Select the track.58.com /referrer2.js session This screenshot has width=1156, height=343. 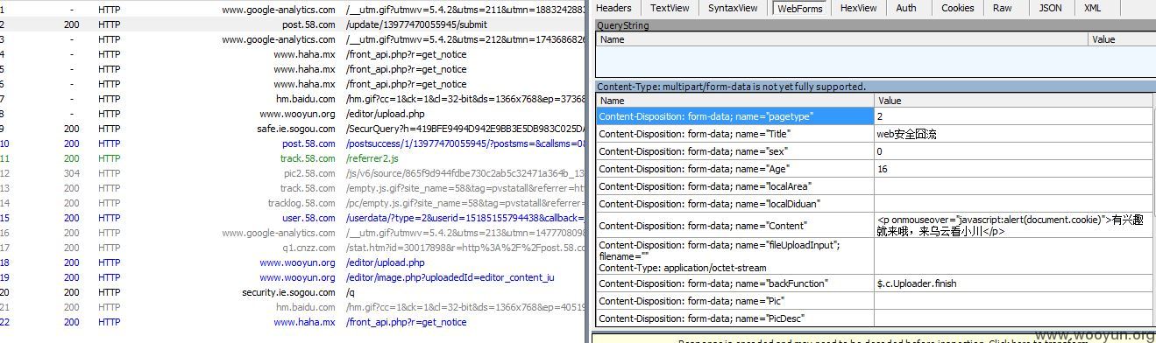click(292, 158)
